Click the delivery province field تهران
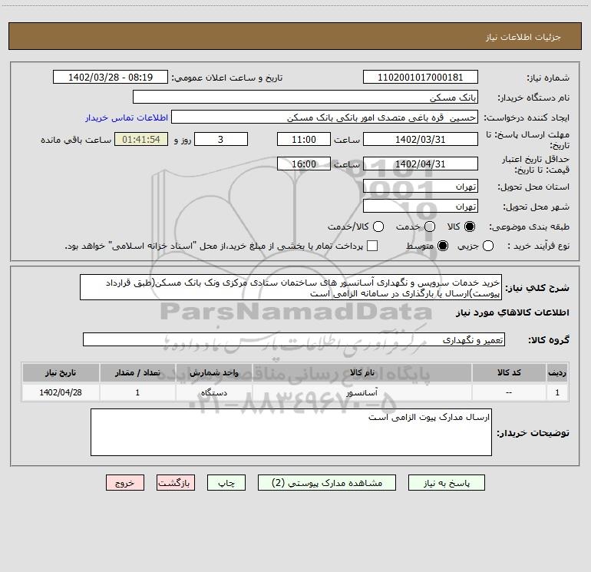This screenshot has height=572, width=591. point(421,186)
